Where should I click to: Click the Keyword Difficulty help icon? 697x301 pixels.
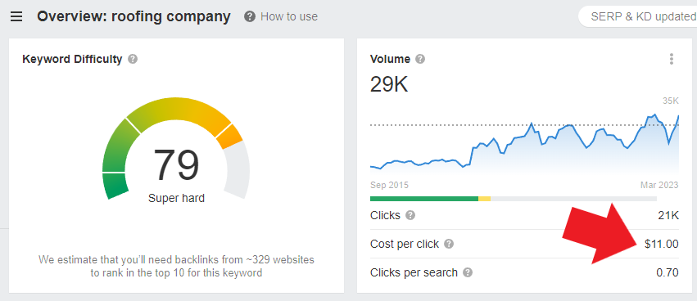point(133,59)
